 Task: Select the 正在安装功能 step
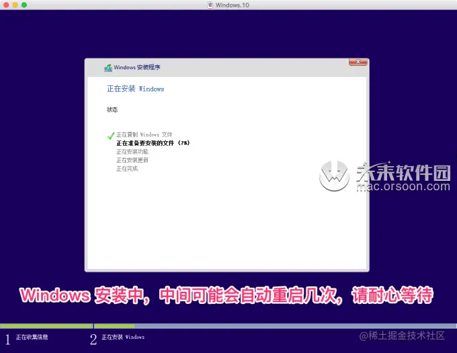(132, 151)
